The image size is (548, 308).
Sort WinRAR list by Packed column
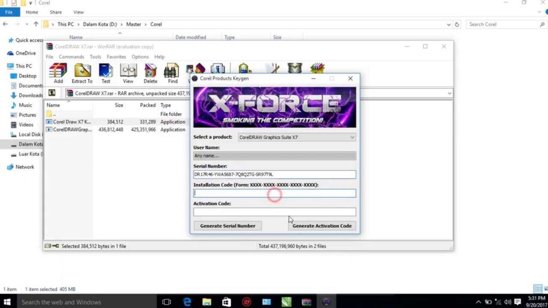tap(148, 105)
